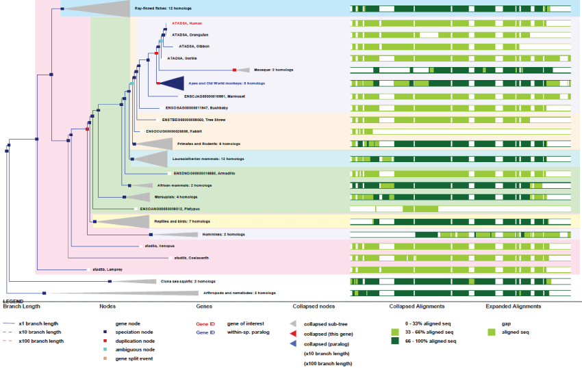Viewport: 582px width, 368px height.
Task: Click the atad3a, Xenopus gene label
Action: click(160, 246)
